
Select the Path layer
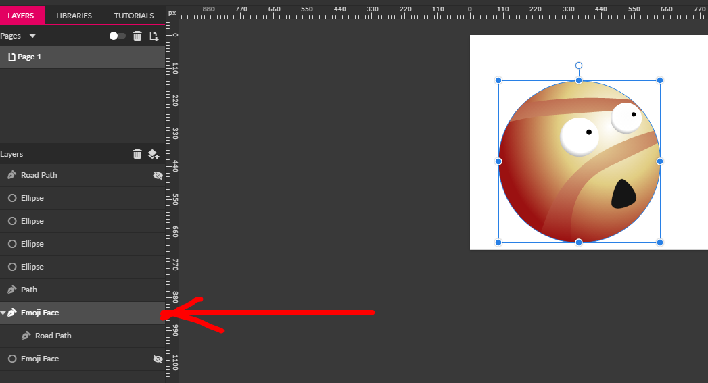coord(82,290)
